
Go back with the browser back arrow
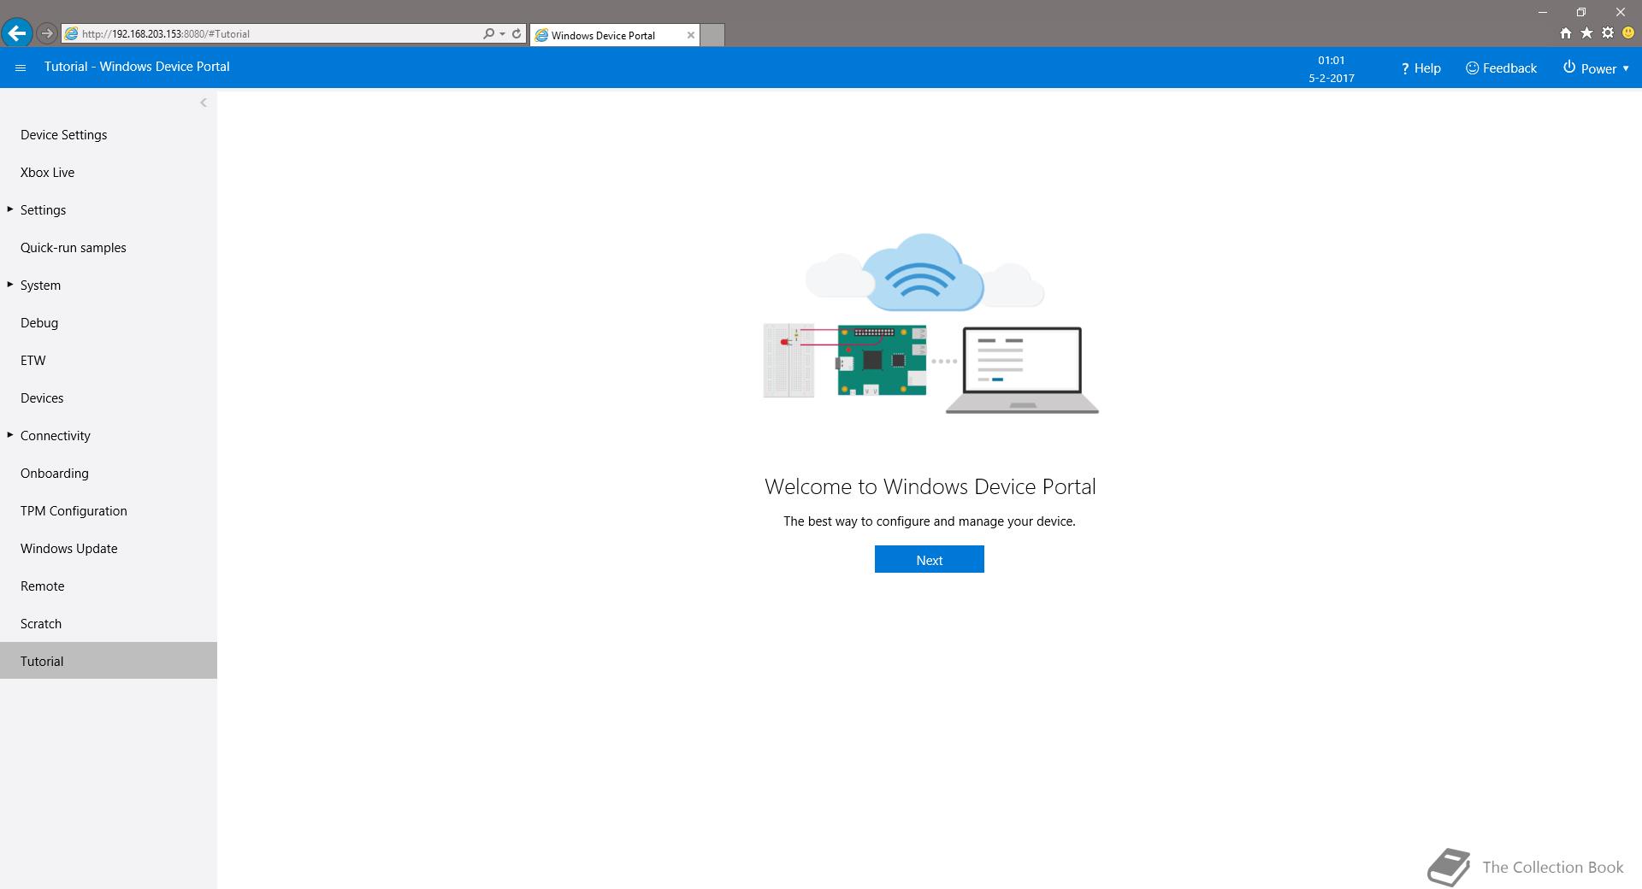pyautogui.click(x=17, y=33)
